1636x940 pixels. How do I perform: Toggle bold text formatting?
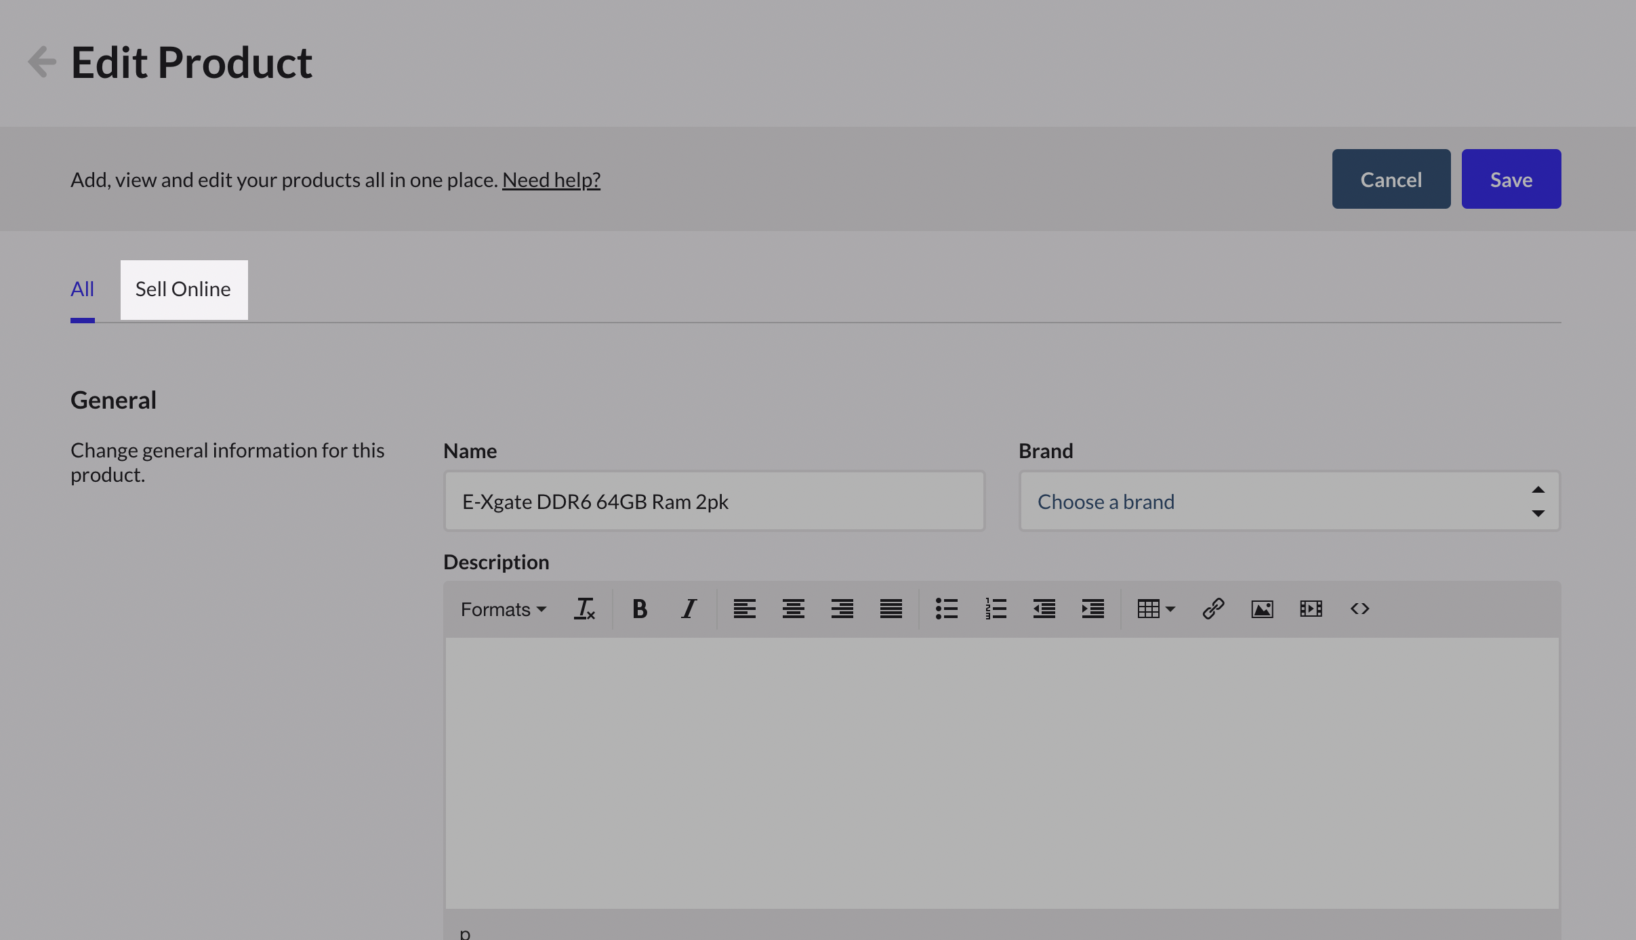639,609
